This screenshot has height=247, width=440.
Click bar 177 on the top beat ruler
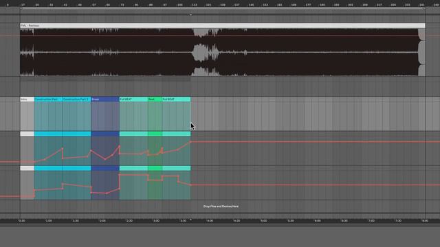tap(308, 5)
